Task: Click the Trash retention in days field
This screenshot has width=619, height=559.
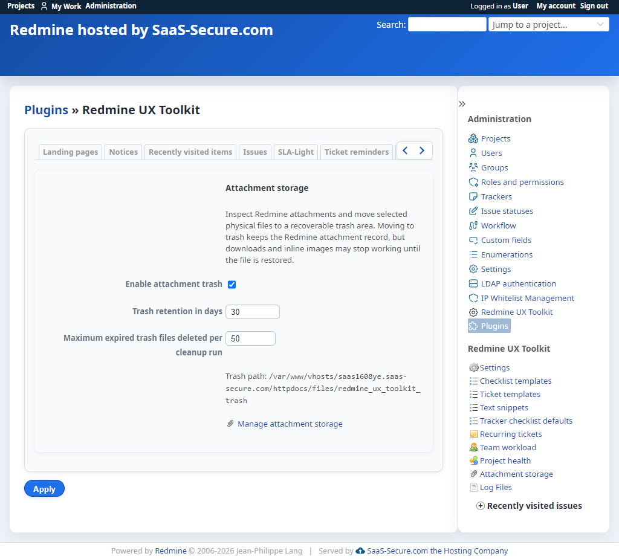Action: [x=252, y=312]
